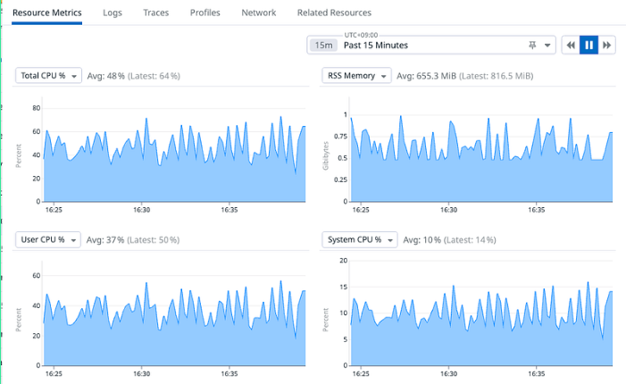Click the Past 15 Minutes time input

pos(431,46)
